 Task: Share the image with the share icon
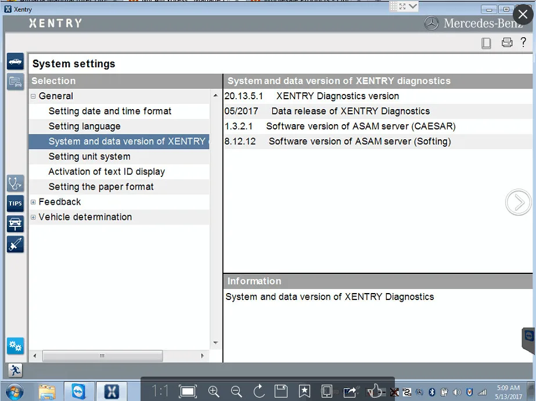(x=350, y=391)
